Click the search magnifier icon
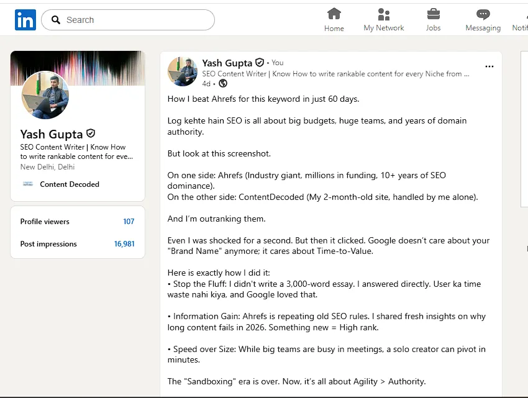The image size is (528, 398). pos(56,20)
